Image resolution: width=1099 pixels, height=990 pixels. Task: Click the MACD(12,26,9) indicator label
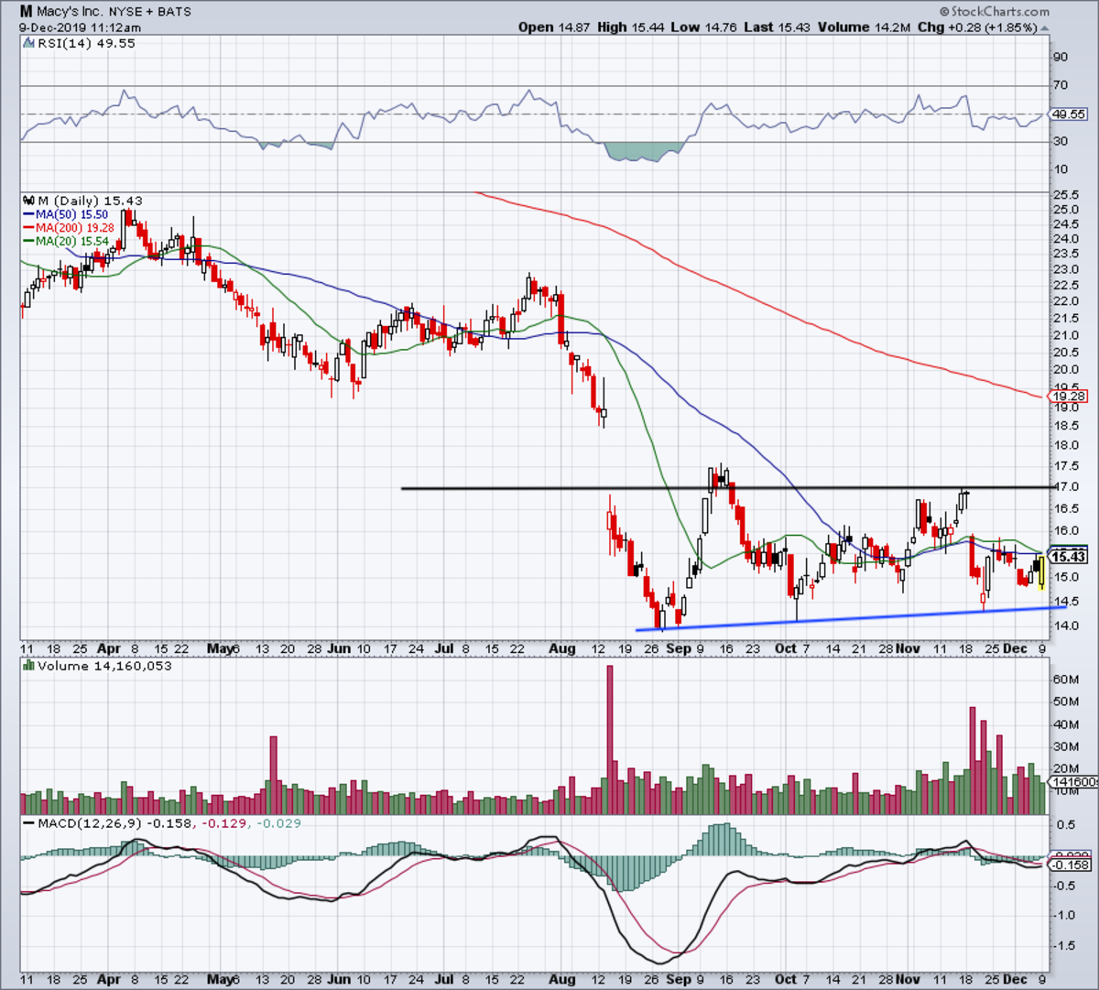89,823
